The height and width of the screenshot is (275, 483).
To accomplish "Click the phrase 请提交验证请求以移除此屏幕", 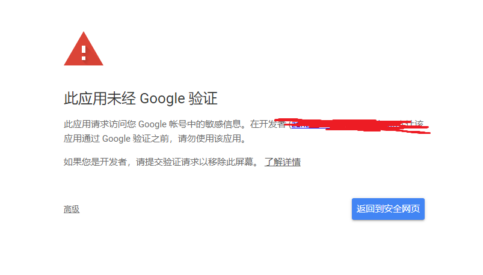I will [x=195, y=162].
